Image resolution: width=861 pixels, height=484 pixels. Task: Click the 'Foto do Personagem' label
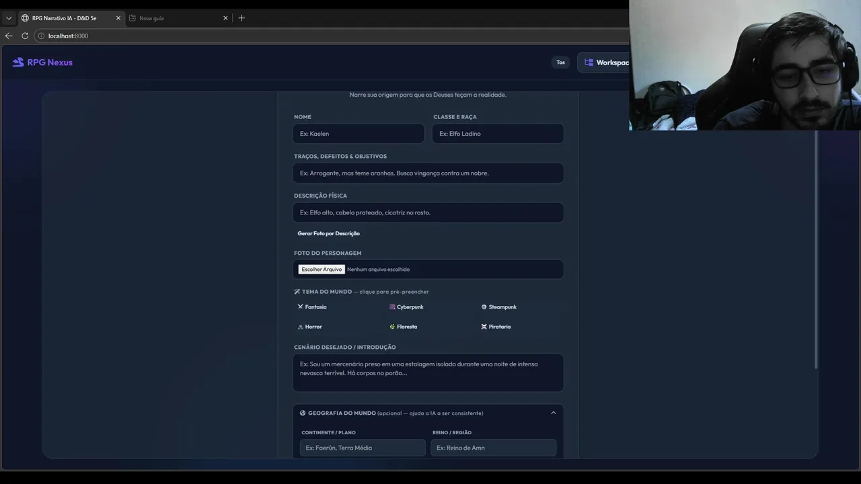pyautogui.click(x=328, y=253)
